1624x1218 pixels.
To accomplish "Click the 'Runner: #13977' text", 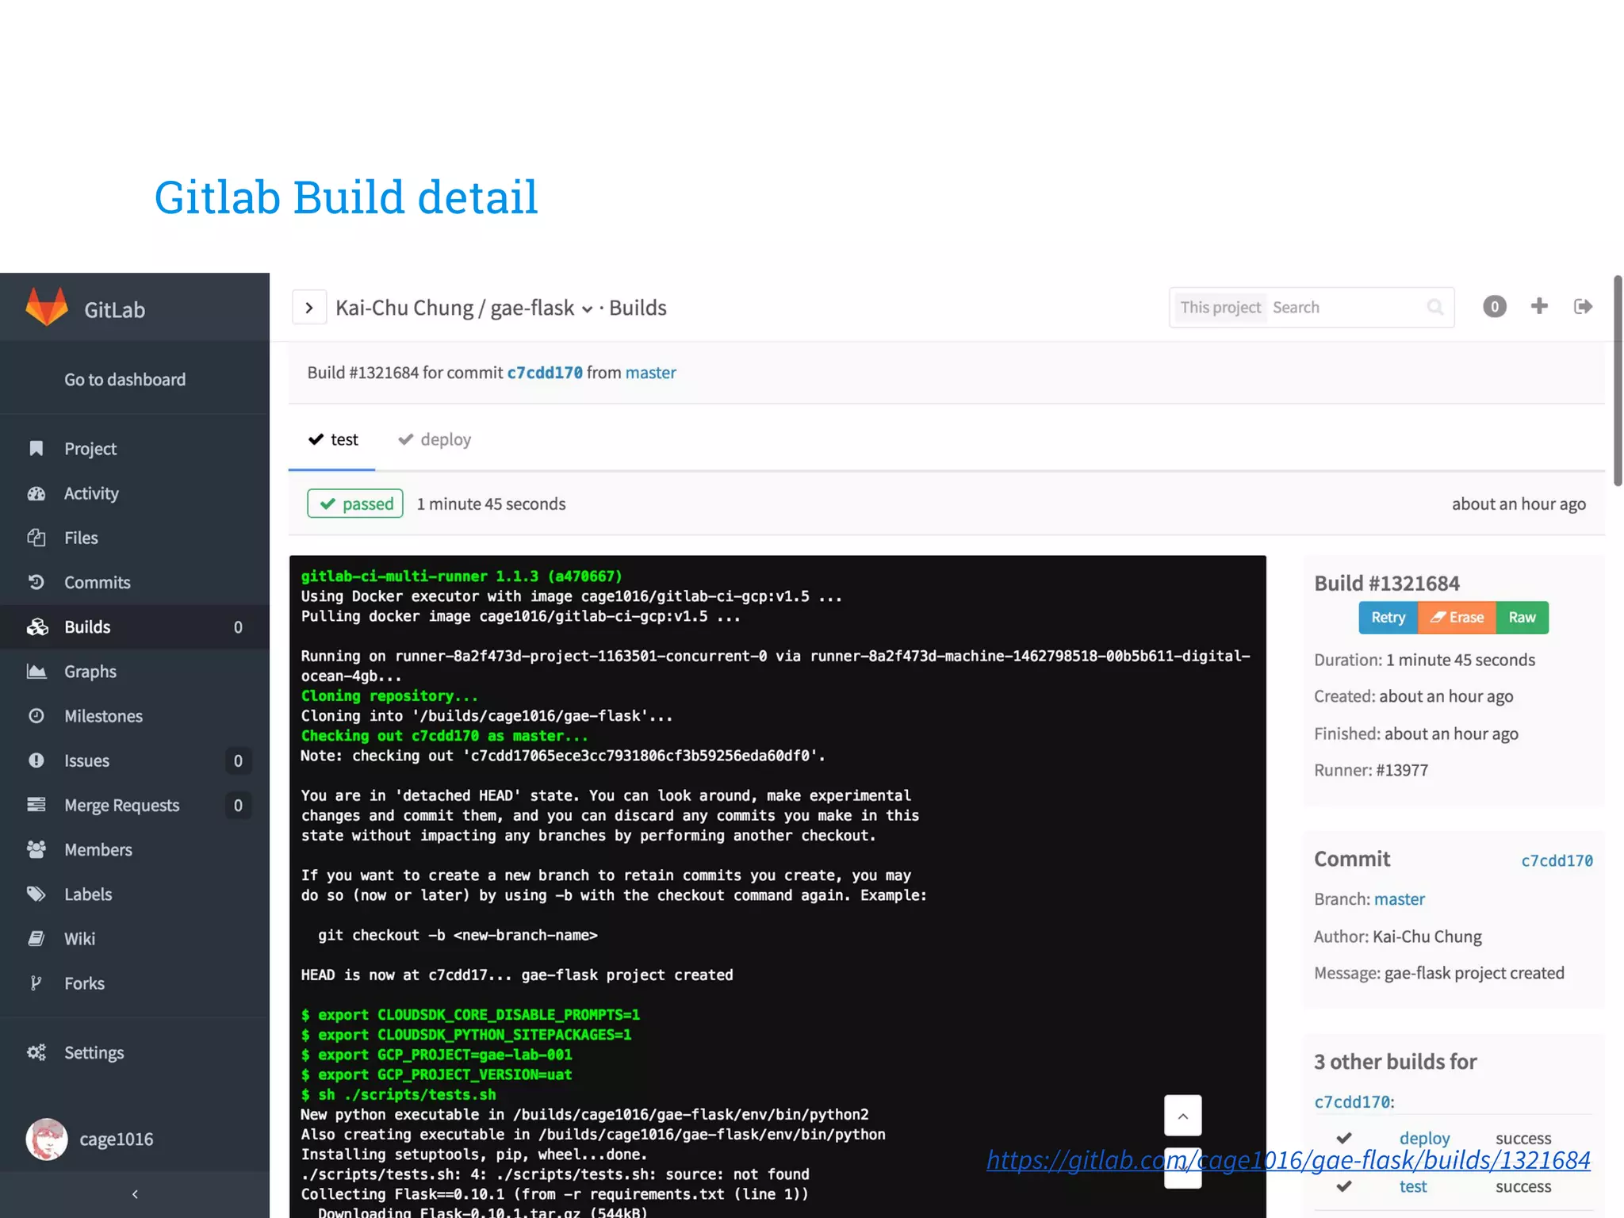I will pos(1370,769).
